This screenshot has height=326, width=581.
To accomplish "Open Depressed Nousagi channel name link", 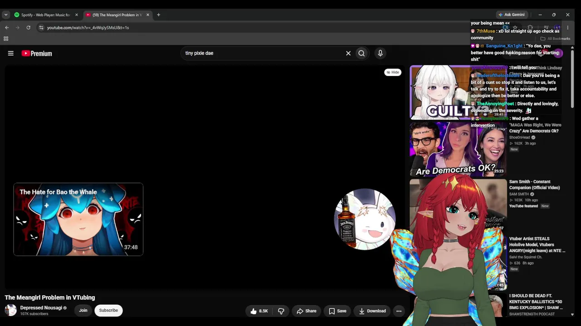I will pyautogui.click(x=41, y=308).
